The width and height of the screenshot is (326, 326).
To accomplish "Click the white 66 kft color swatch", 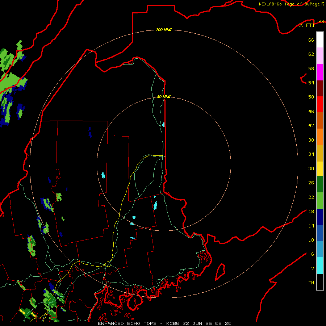I will 320,40.
